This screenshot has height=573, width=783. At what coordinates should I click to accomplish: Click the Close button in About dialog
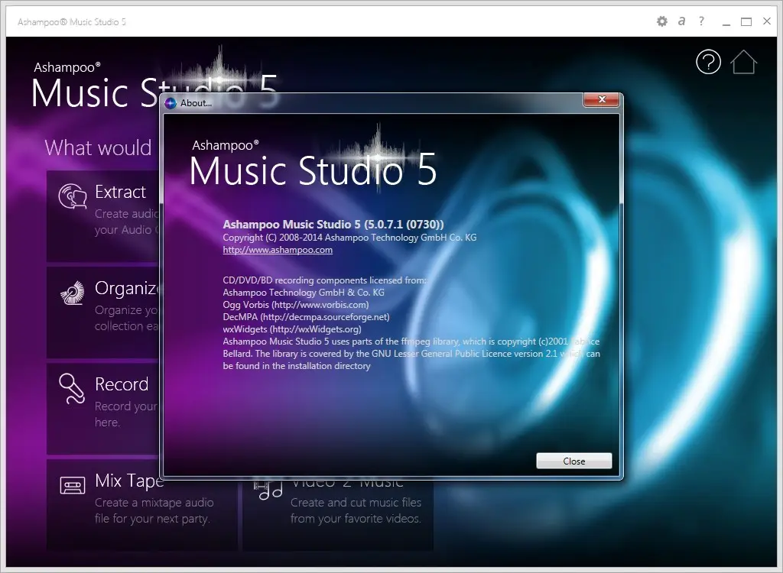[x=573, y=461]
